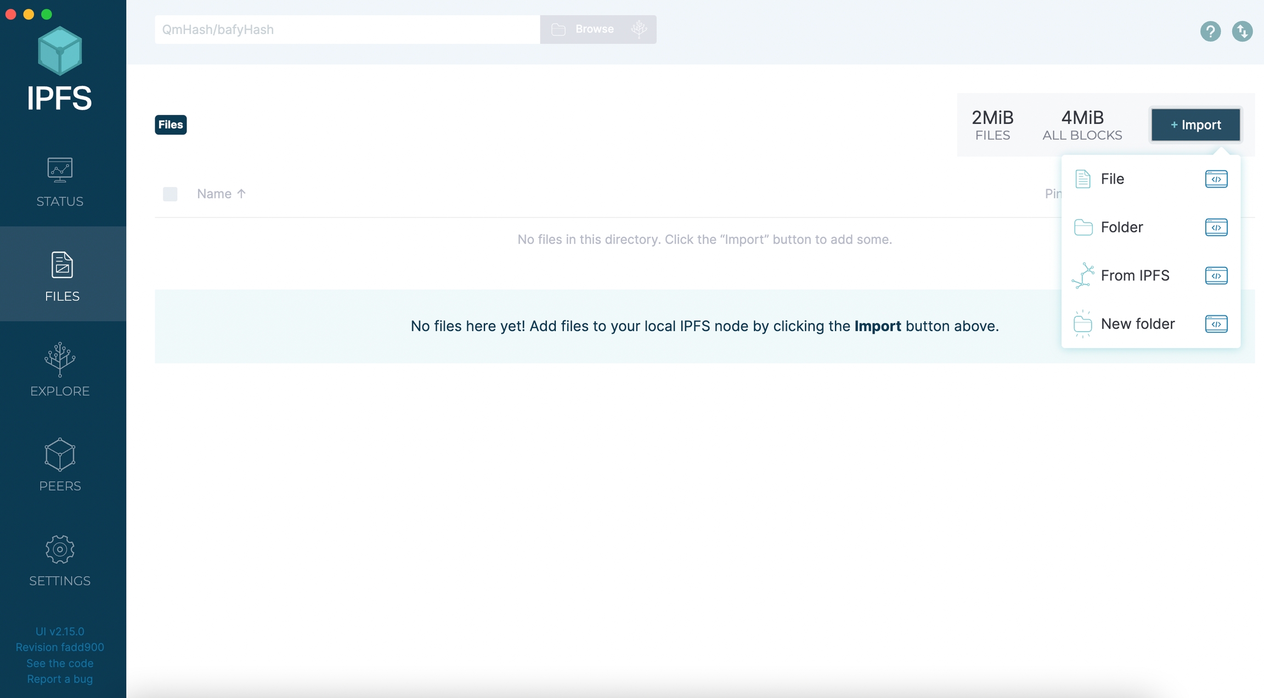Viewport: 1264px width, 698px height.
Task: Collapse the + Import dropdown button
Action: click(x=1195, y=125)
